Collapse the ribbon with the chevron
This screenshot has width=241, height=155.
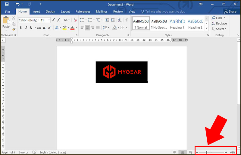[238, 35]
